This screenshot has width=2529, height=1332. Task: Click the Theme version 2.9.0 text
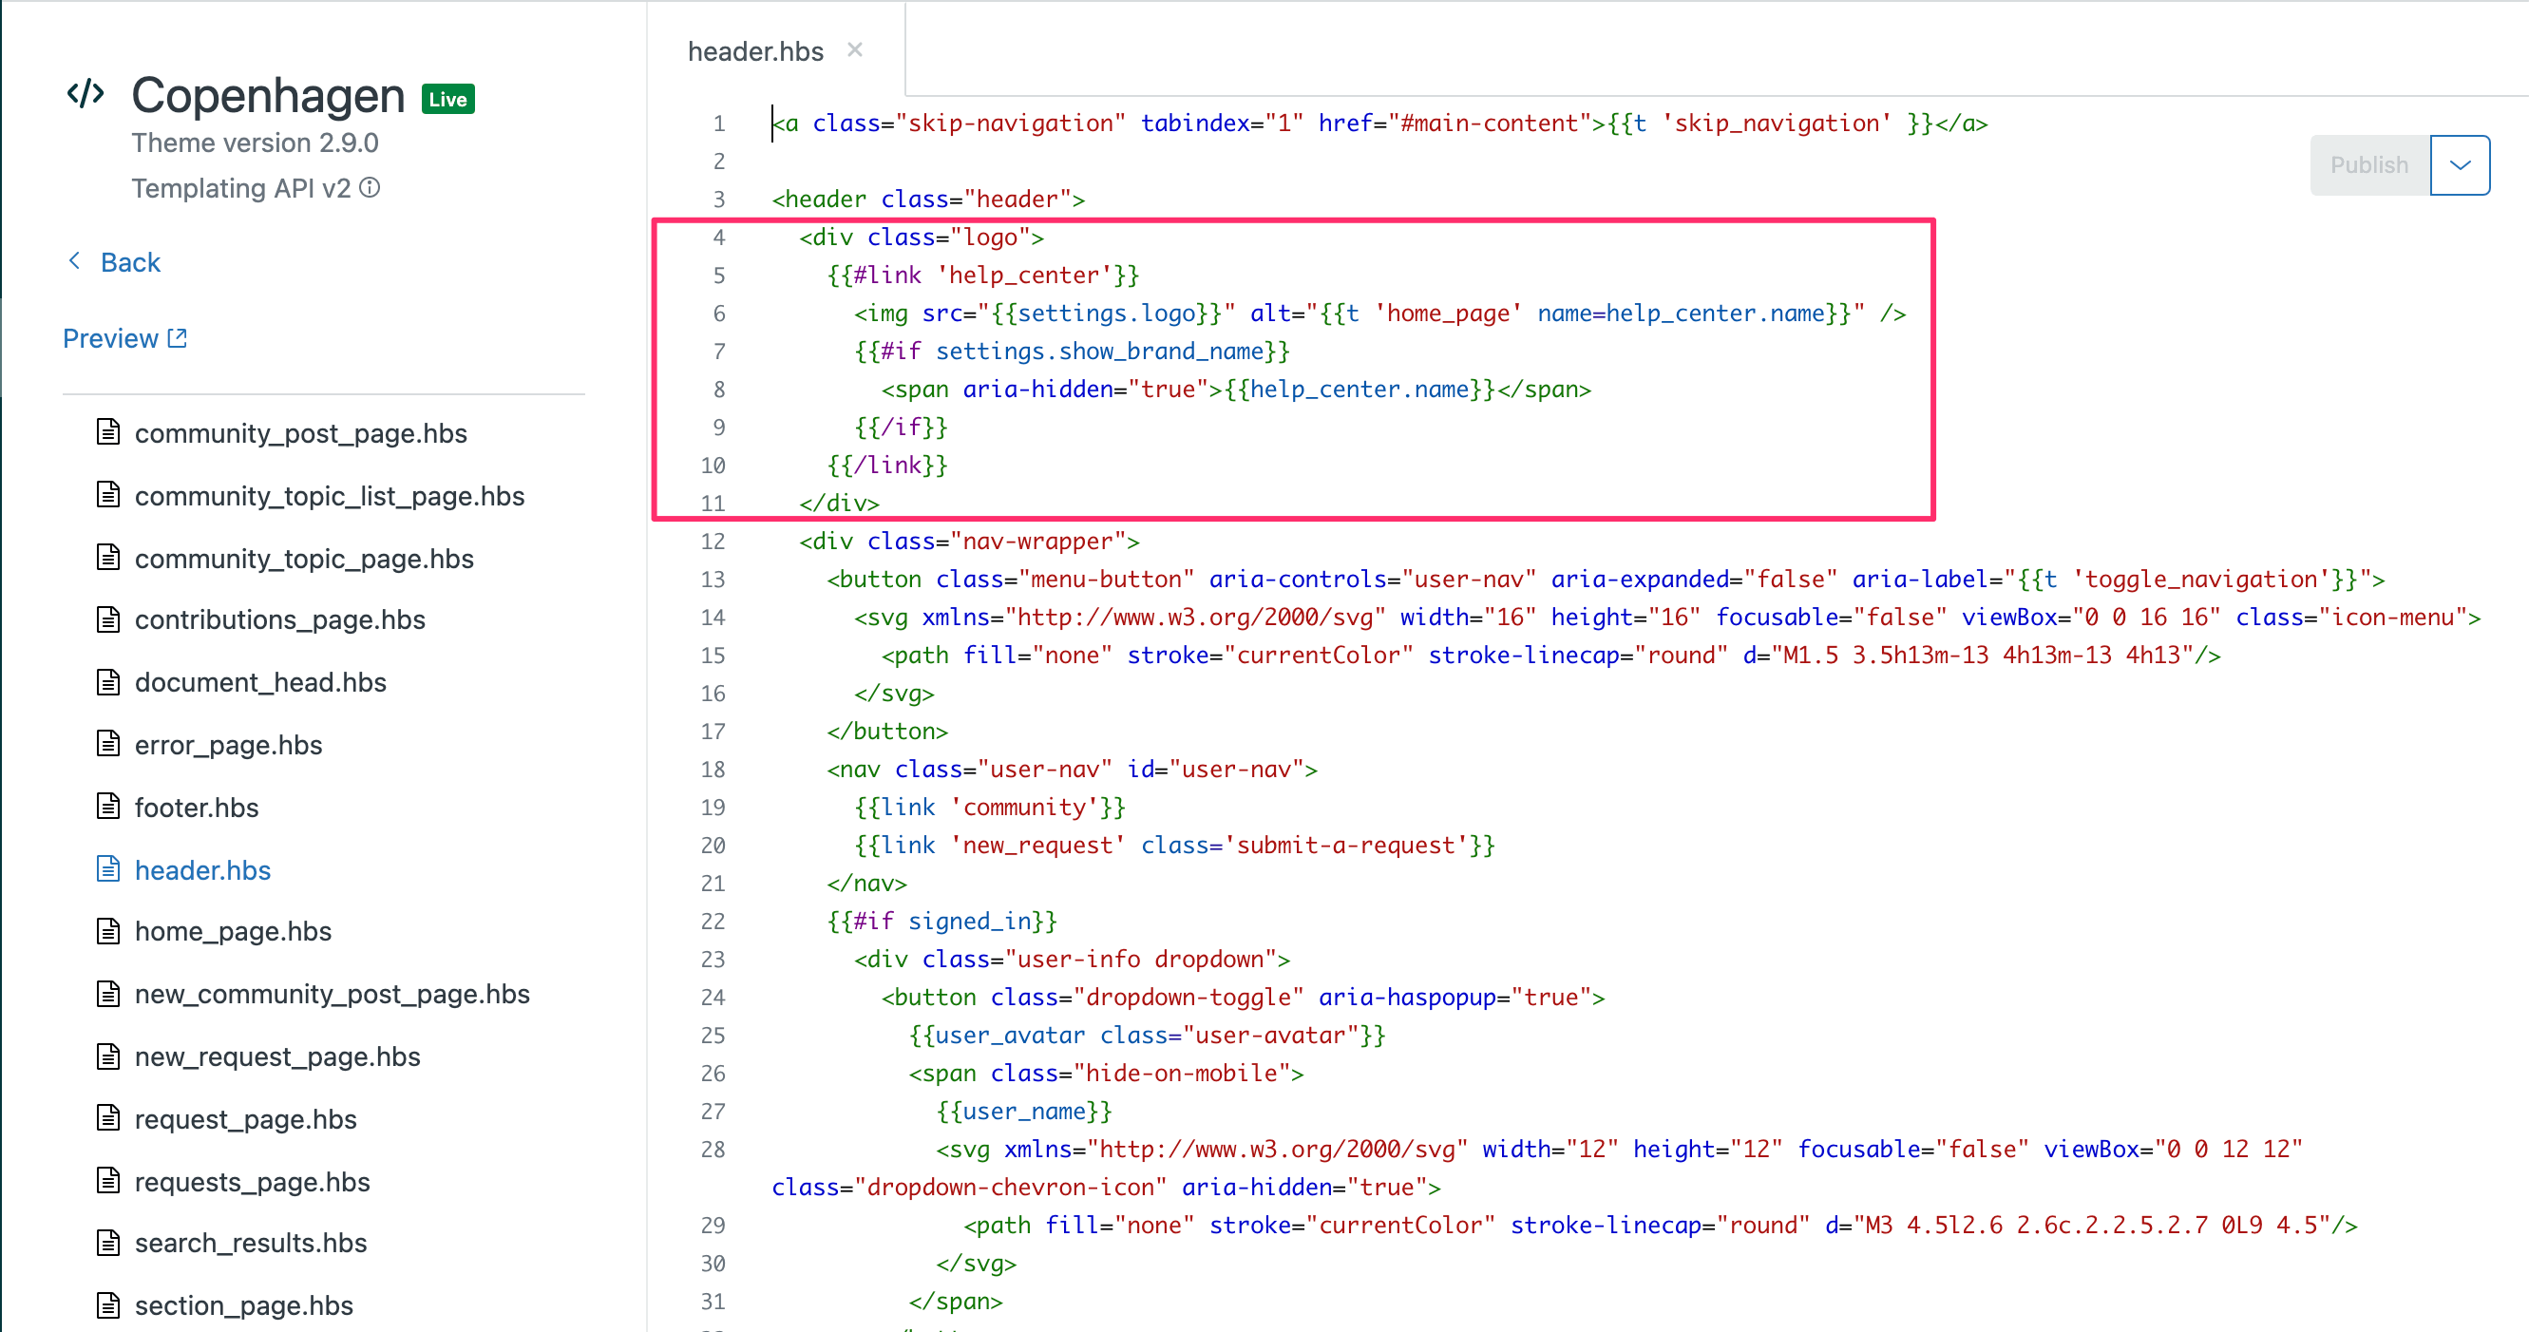point(255,143)
